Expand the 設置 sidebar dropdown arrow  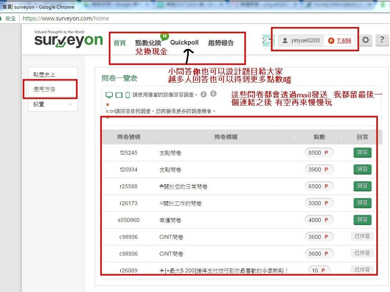[70, 104]
